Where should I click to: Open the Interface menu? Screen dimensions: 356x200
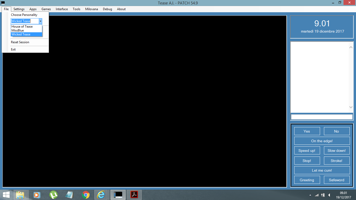click(x=62, y=9)
